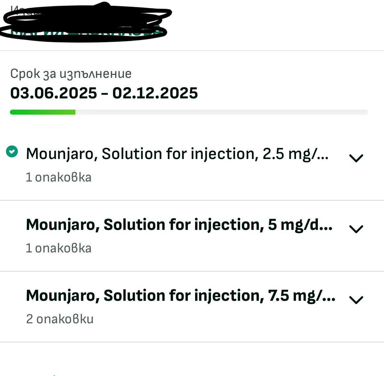Screen dimensions: 384x376
Task: Open the Mounjaro 5 mg prescription title
Action: [179, 225]
